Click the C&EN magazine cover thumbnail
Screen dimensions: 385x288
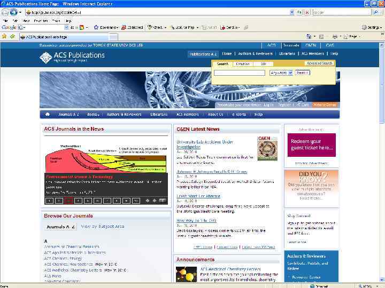click(267, 148)
